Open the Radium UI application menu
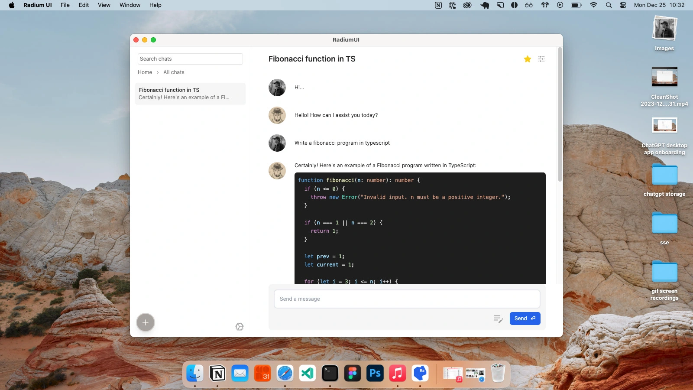Image resolution: width=693 pixels, height=390 pixels. (37, 5)
